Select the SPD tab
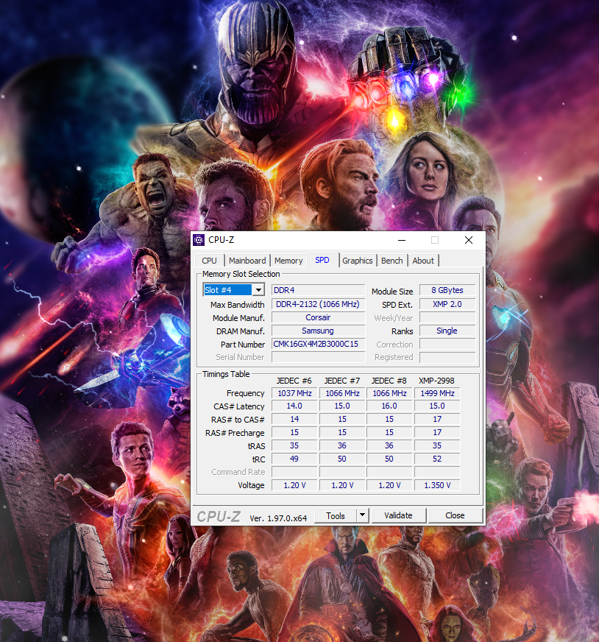The height and width of the screenshot is (642, 599). pyautogui.click(x=322, y=261)
